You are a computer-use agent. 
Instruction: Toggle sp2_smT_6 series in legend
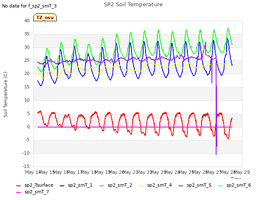(234, 185)
